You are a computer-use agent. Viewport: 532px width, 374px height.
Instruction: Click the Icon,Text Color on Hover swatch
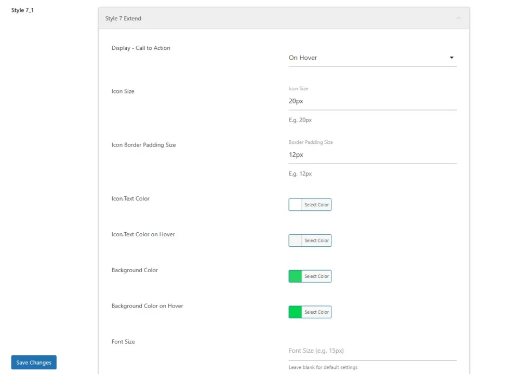[296, 241]
